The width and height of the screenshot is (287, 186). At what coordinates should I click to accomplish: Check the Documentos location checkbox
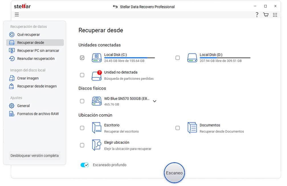tap(178, 128)
